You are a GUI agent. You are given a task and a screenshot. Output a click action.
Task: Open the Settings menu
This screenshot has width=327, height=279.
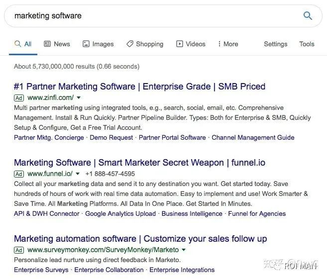tap(275, 44)
